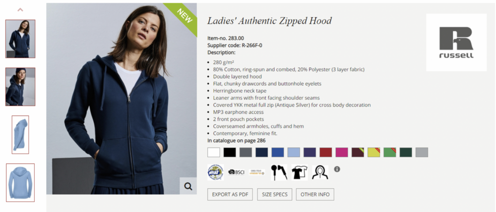Click the Russell brand logo

456,42
